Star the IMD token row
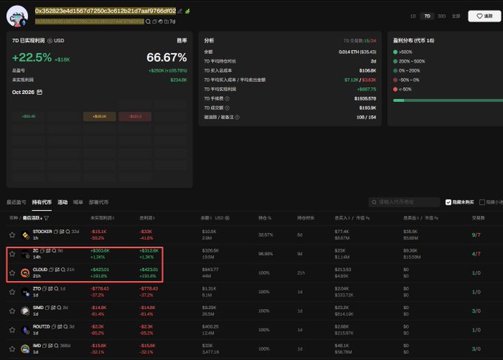The height and width of the screenshot is (360, 503). pyautogui.click(x=12, y=349)
